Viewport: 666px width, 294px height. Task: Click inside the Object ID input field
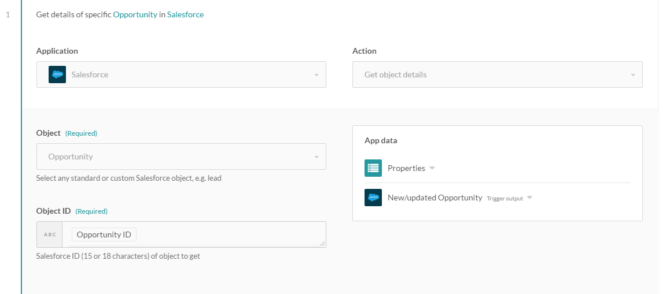click(194, 234)
